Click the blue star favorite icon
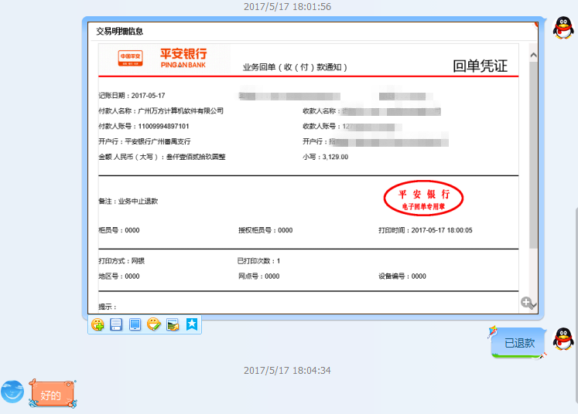The image size is (578, 414). coord(192,324)
